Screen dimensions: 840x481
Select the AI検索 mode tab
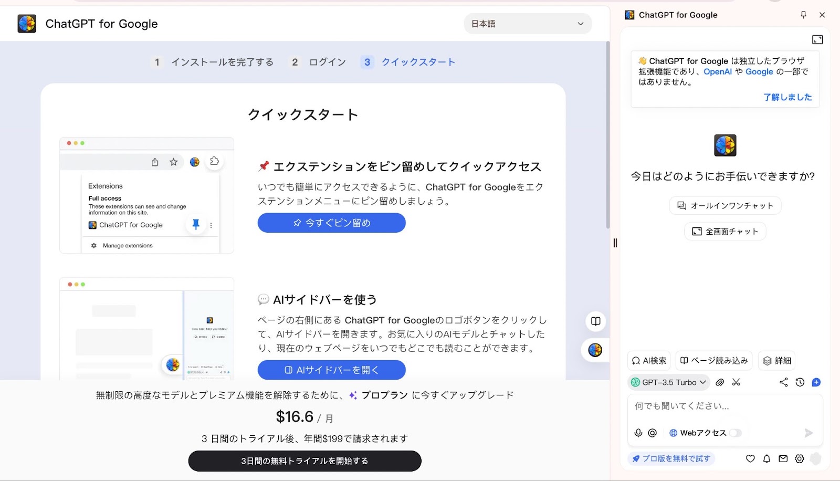pos(649,361)
